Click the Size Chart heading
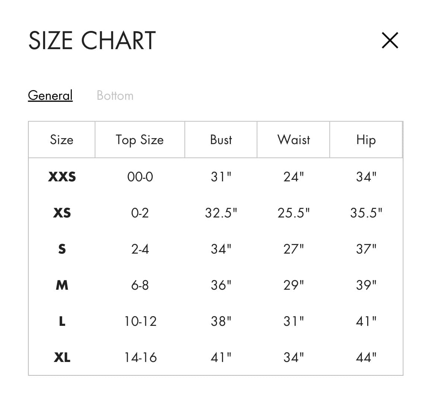Image resolution: width=423 pixels, height=394 pixels. [92, 40]
